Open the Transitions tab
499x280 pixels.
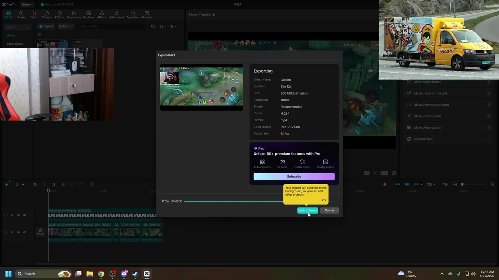point(74,15)
